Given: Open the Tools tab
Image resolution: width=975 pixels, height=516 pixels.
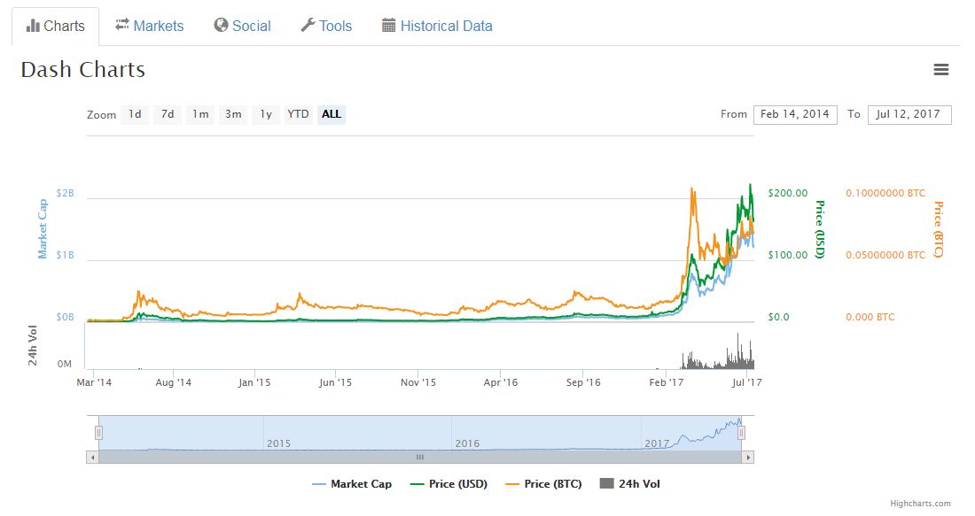Looking at the screenshot, I should click(x=326, y=26).
